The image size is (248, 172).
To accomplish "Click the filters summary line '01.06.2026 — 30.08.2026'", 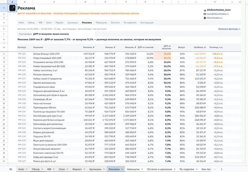I will (62, 29).
